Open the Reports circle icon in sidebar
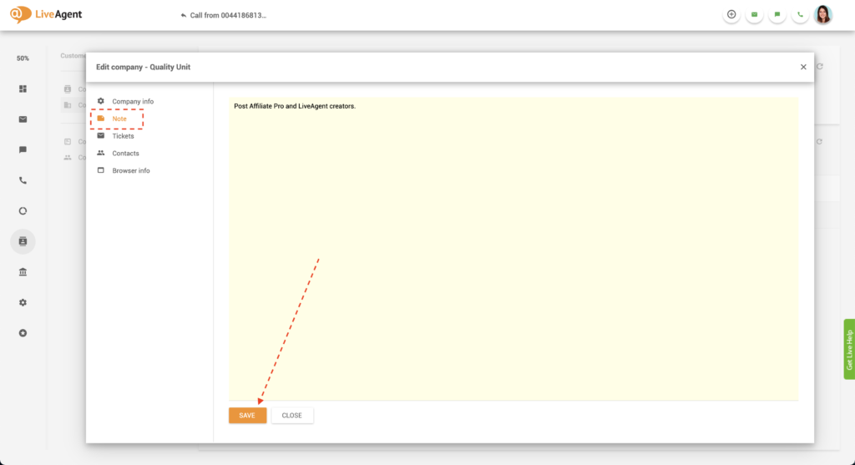 coord(23,211)
